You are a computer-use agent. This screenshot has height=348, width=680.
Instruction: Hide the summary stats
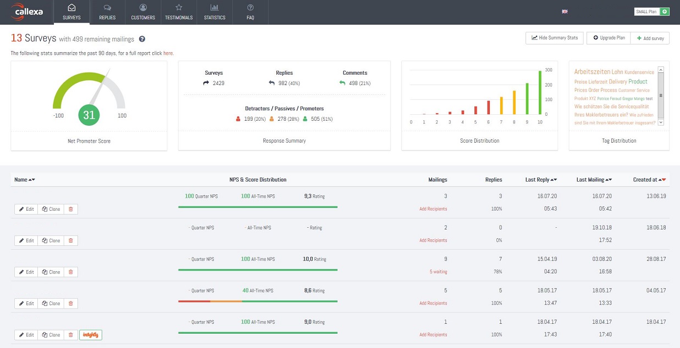click(555, 38)
